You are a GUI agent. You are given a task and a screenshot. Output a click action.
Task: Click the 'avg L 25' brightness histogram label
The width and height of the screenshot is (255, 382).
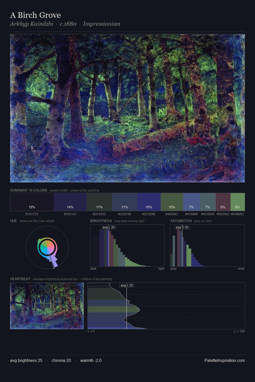(x=109, y=227)
